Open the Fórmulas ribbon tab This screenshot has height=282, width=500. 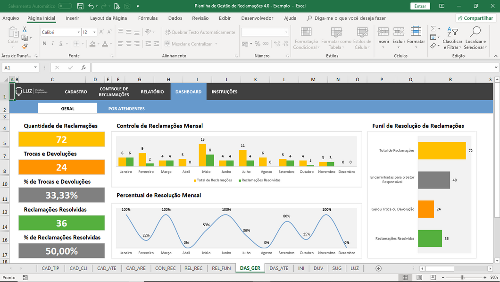click(x=148, y=18)
